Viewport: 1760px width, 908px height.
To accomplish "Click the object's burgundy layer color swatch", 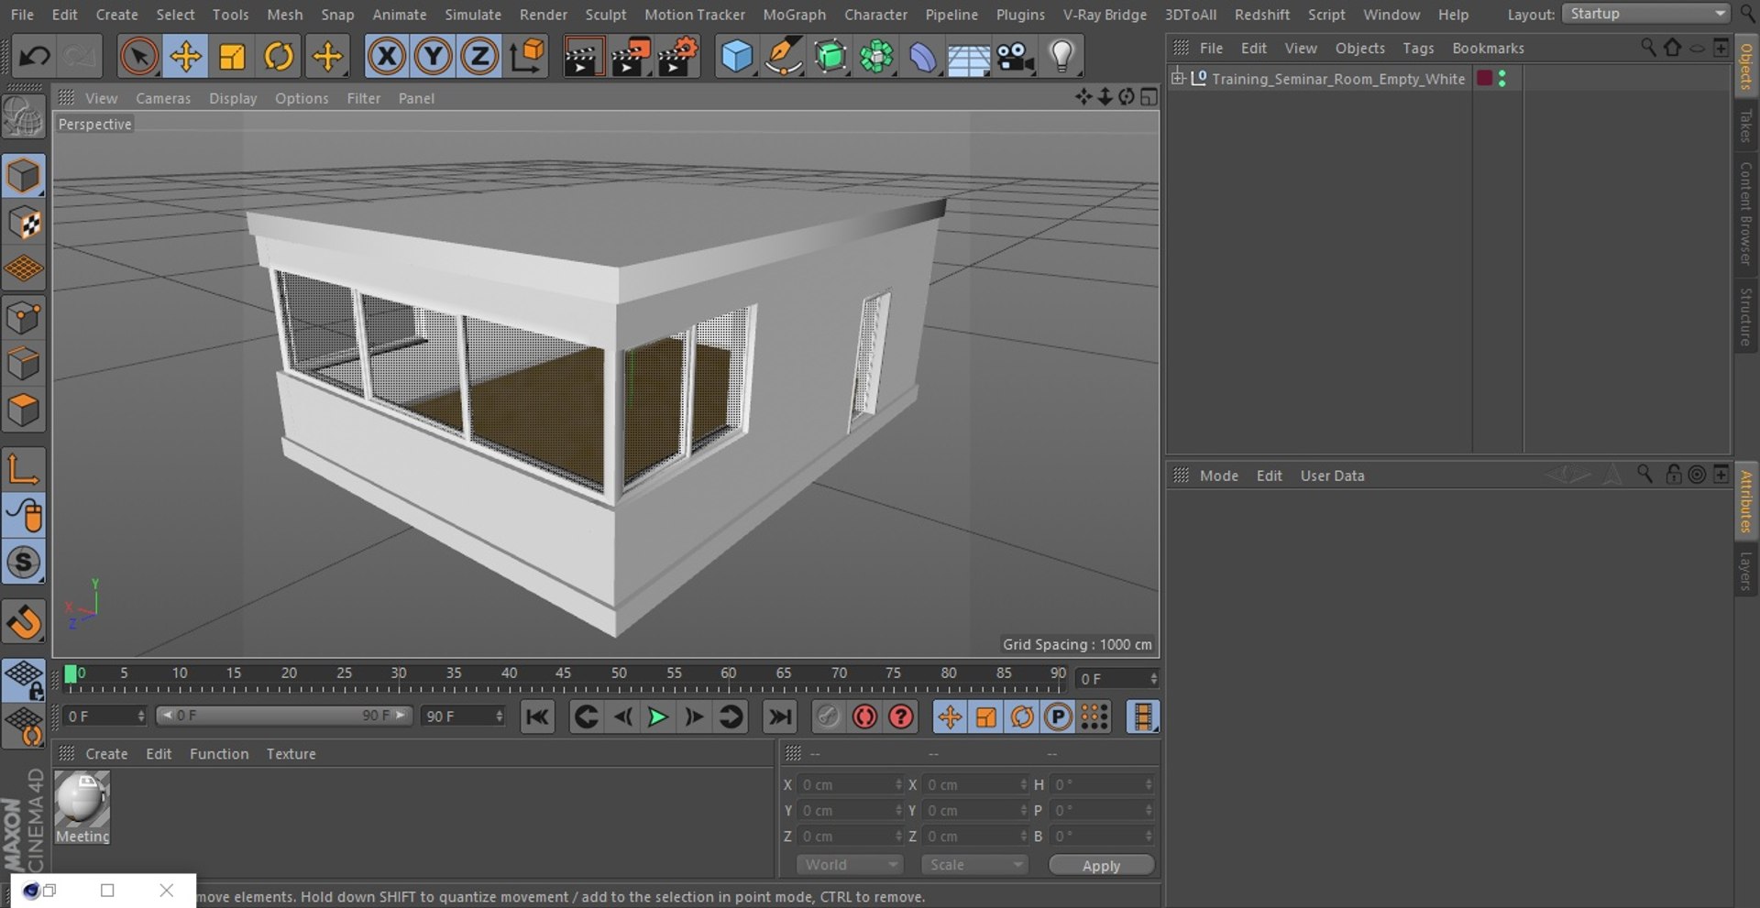I will (1484, 79).
